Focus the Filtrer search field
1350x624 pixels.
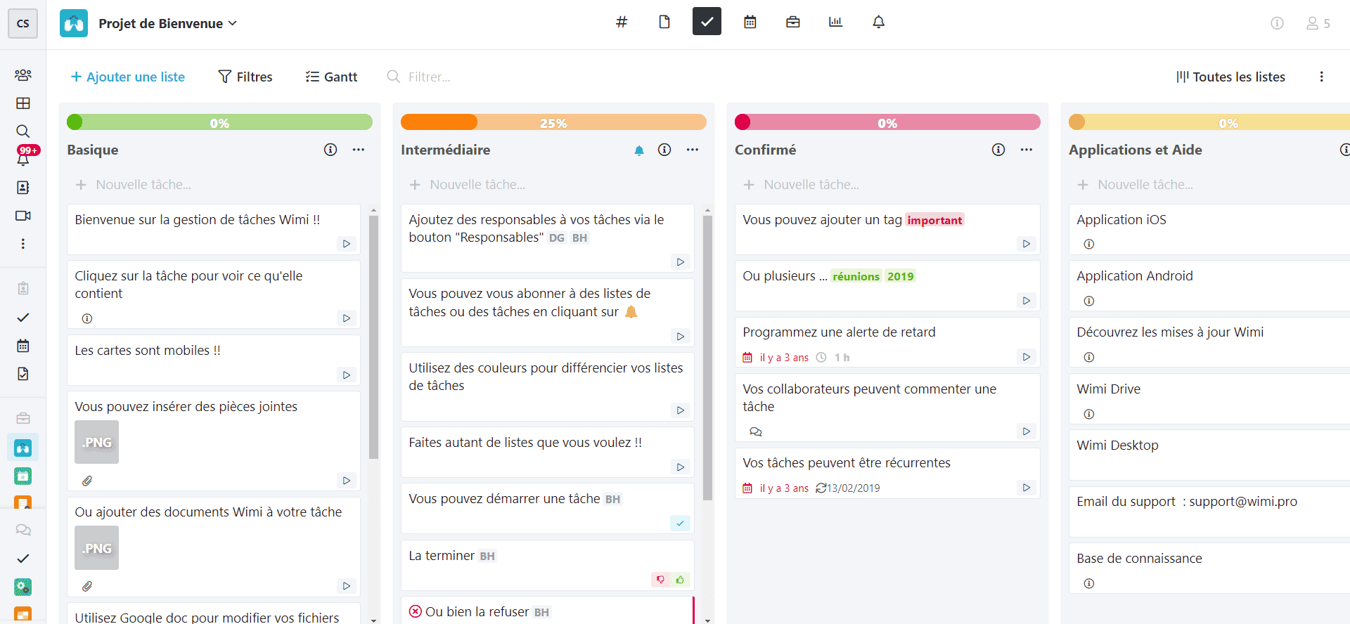tap(430, 77)
